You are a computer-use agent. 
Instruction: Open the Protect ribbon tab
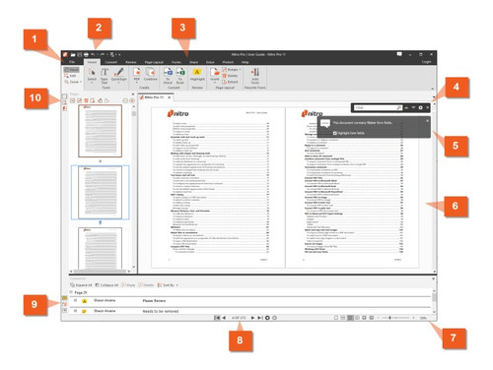[x=228, y=62]
